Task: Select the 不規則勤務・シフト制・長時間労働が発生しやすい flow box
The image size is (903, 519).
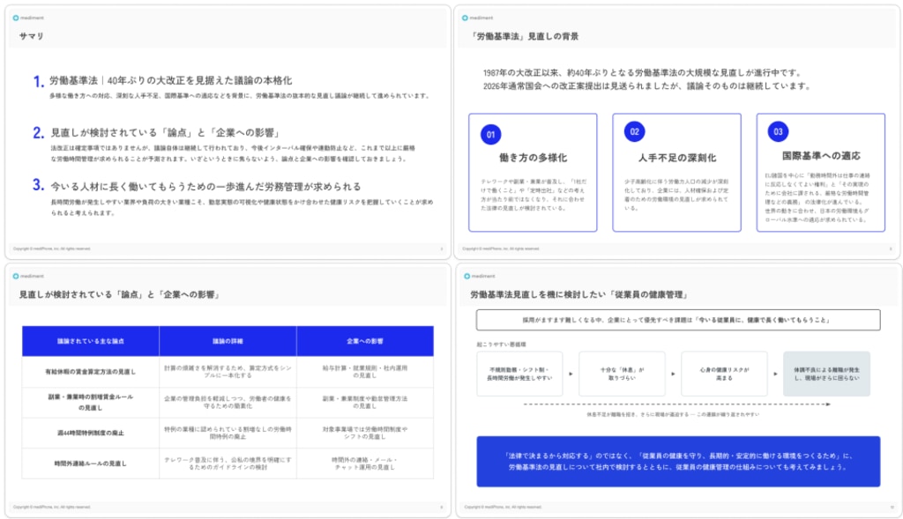Action: pos(519,374)
